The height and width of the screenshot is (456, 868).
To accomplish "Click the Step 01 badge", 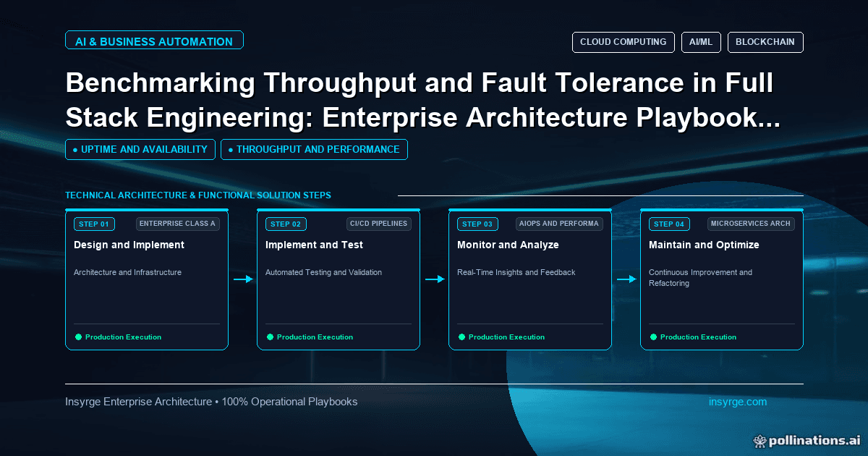I will (94, 224).
